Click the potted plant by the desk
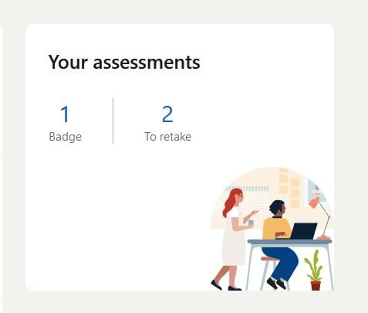Viewport: 368px width, 313px height. (x=314, y=270)
